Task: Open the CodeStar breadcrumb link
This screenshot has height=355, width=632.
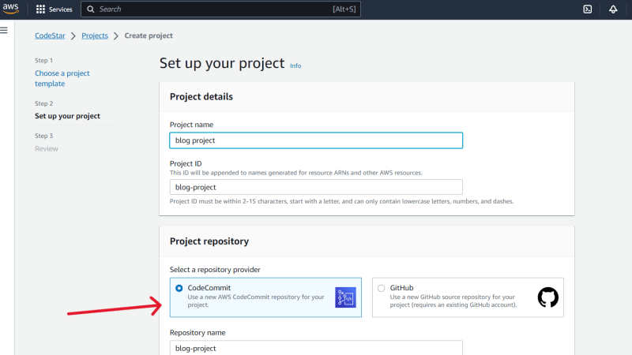Action: [50, 35]
